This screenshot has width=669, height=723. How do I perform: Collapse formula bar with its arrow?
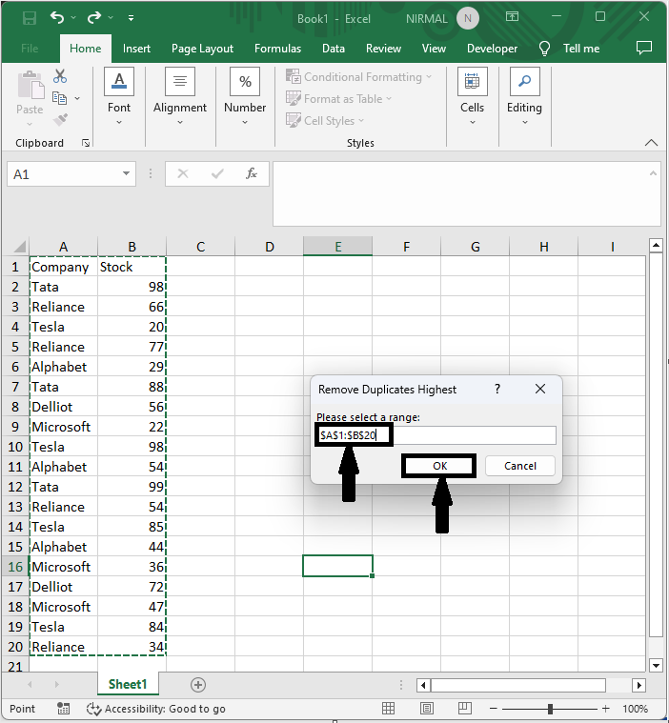653,173
